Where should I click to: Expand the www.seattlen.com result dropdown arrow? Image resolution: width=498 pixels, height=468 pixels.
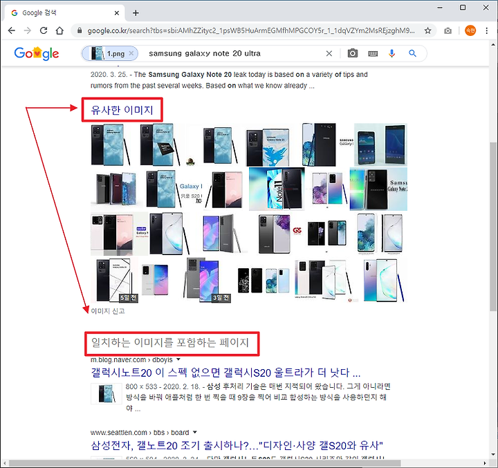pos(195,432)
